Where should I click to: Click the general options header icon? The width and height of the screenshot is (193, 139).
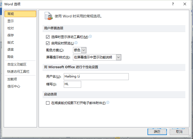[48, 16]
